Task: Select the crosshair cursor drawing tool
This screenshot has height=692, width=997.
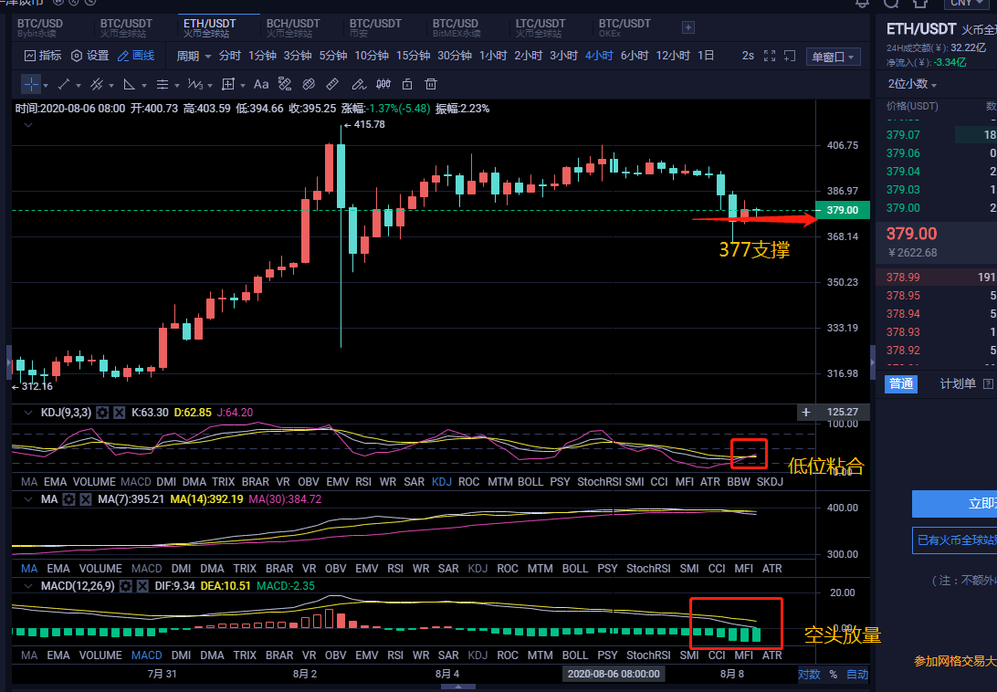Action: [x=30, y=84]
